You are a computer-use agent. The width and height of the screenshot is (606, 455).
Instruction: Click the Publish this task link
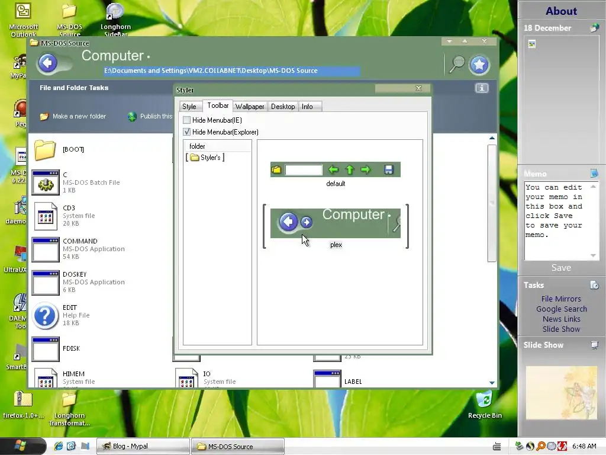156,116
